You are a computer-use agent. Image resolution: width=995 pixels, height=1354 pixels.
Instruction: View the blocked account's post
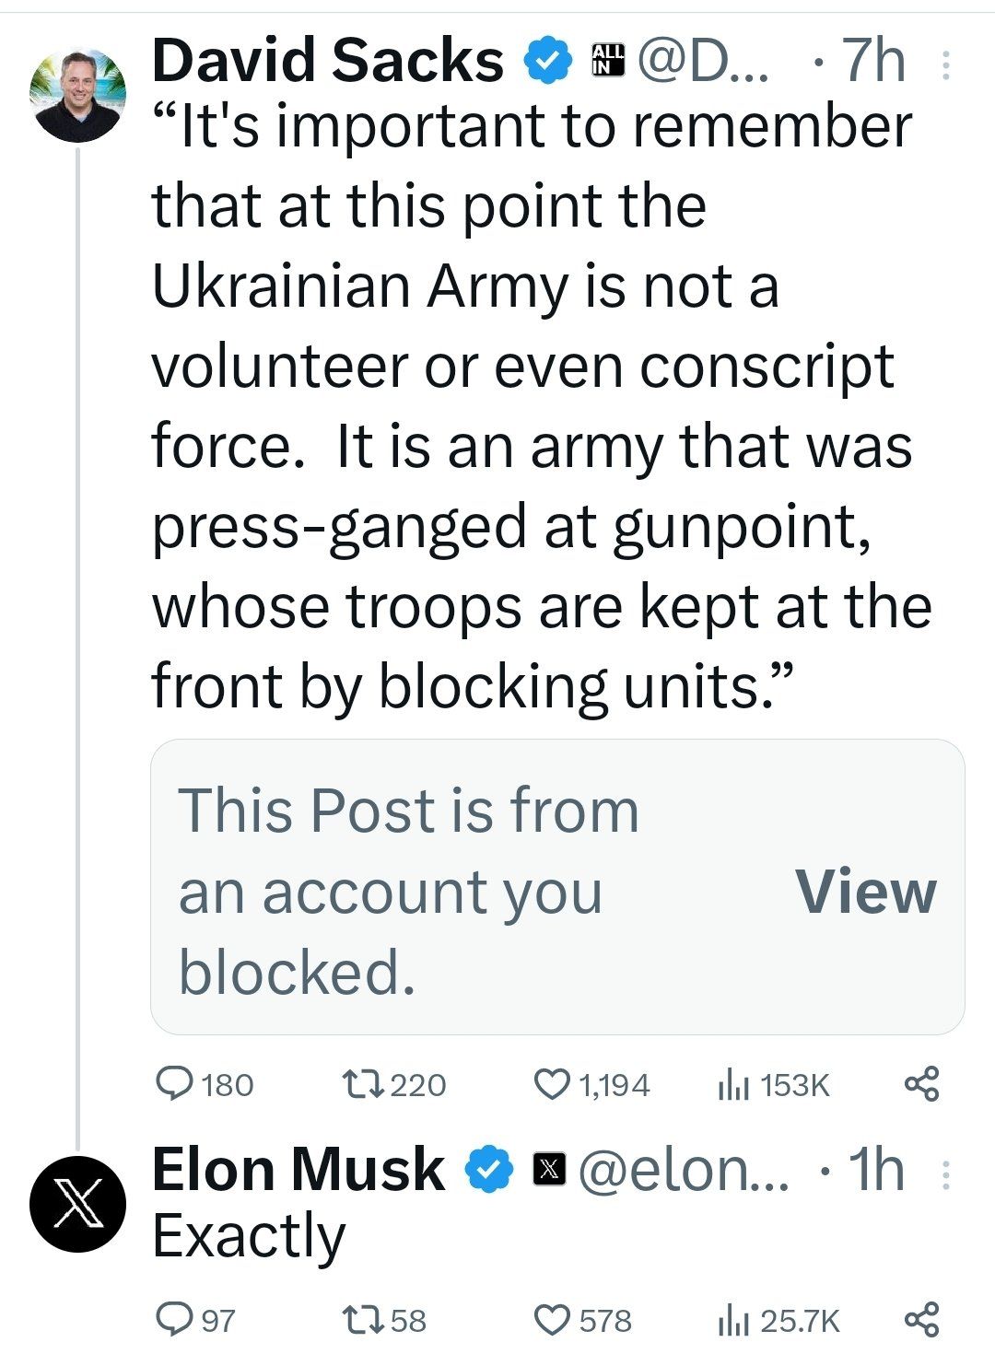[865, 892]
